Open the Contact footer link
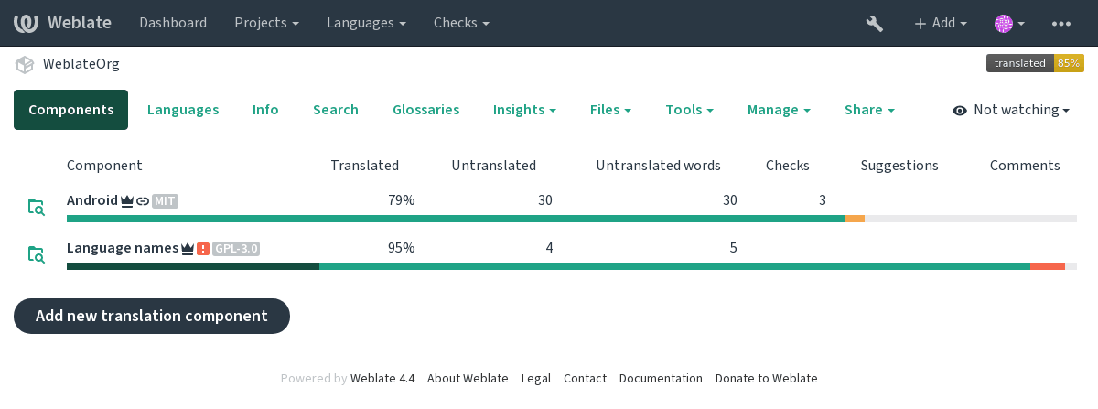The image size is (1098, 409). [x=585, y=378]
